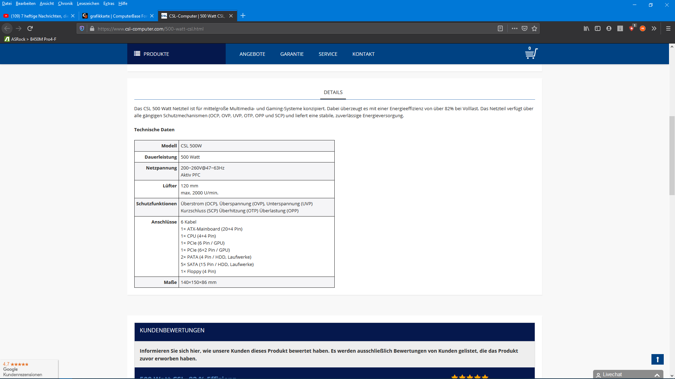Open the Firefox account icon
Image resolution: width=675 pixels, height=379 pixels.
609,28
